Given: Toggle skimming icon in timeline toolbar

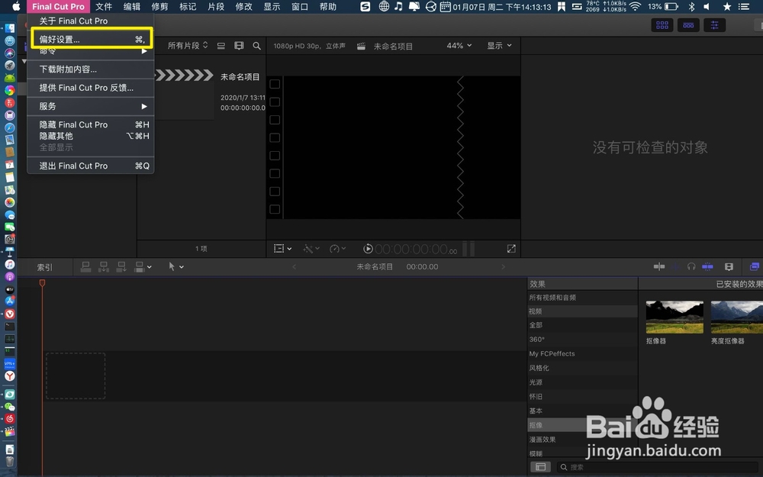Looking at the screenshot, I should point(659,266).
